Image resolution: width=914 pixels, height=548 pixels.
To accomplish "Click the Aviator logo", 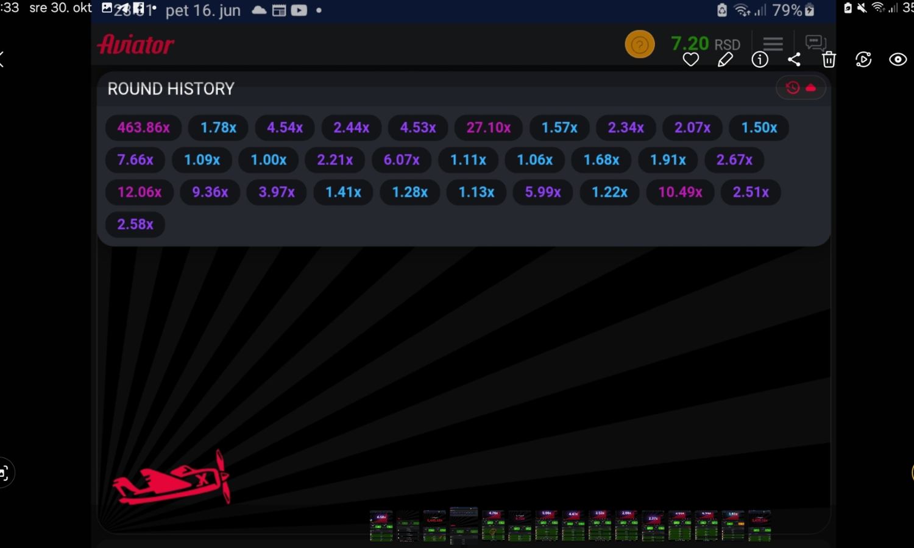I will pos(136,44).
